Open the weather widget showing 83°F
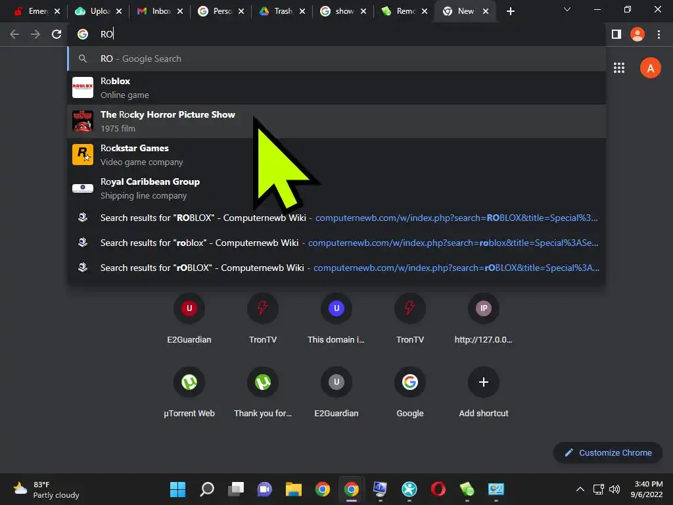The image size is (673, 505). pyautogui.click(x=46, y=489)
